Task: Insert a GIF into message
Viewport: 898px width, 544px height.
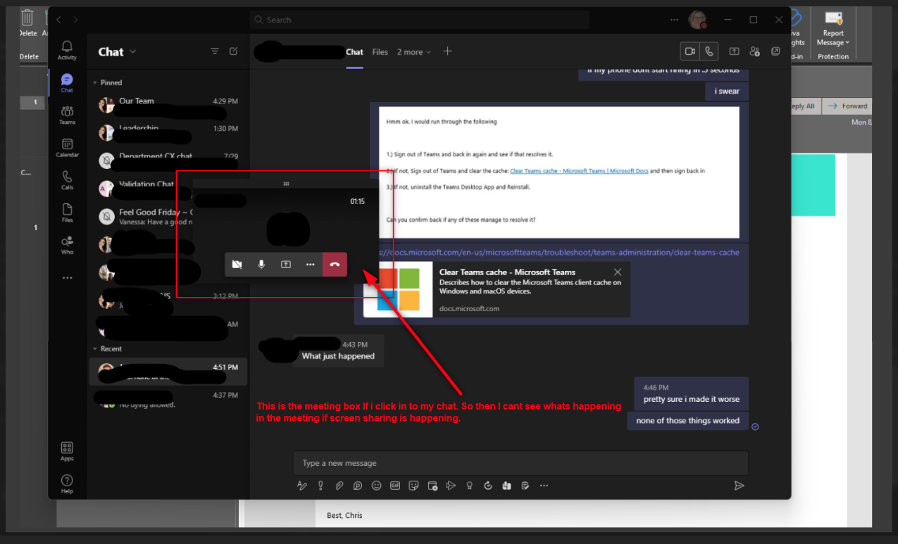Action: 395,486
